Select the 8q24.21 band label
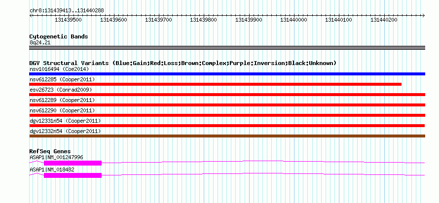The height and width of the screenshot is (203, 439). click(x=40, y=42)
